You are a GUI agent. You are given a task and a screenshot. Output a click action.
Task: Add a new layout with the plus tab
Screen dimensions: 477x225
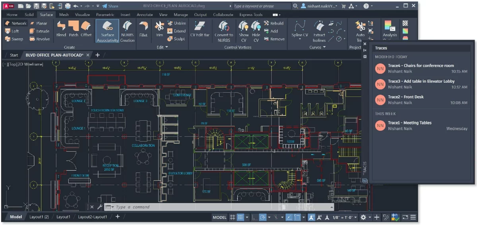[x=117, y=217]
